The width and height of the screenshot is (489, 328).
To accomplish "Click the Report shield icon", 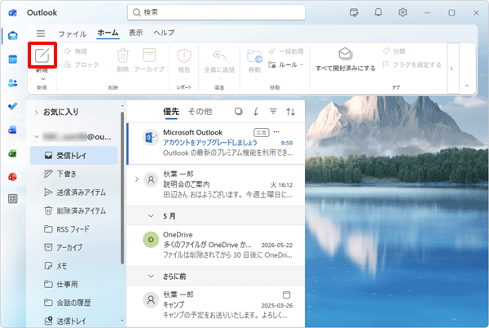I will pos(184,55).
